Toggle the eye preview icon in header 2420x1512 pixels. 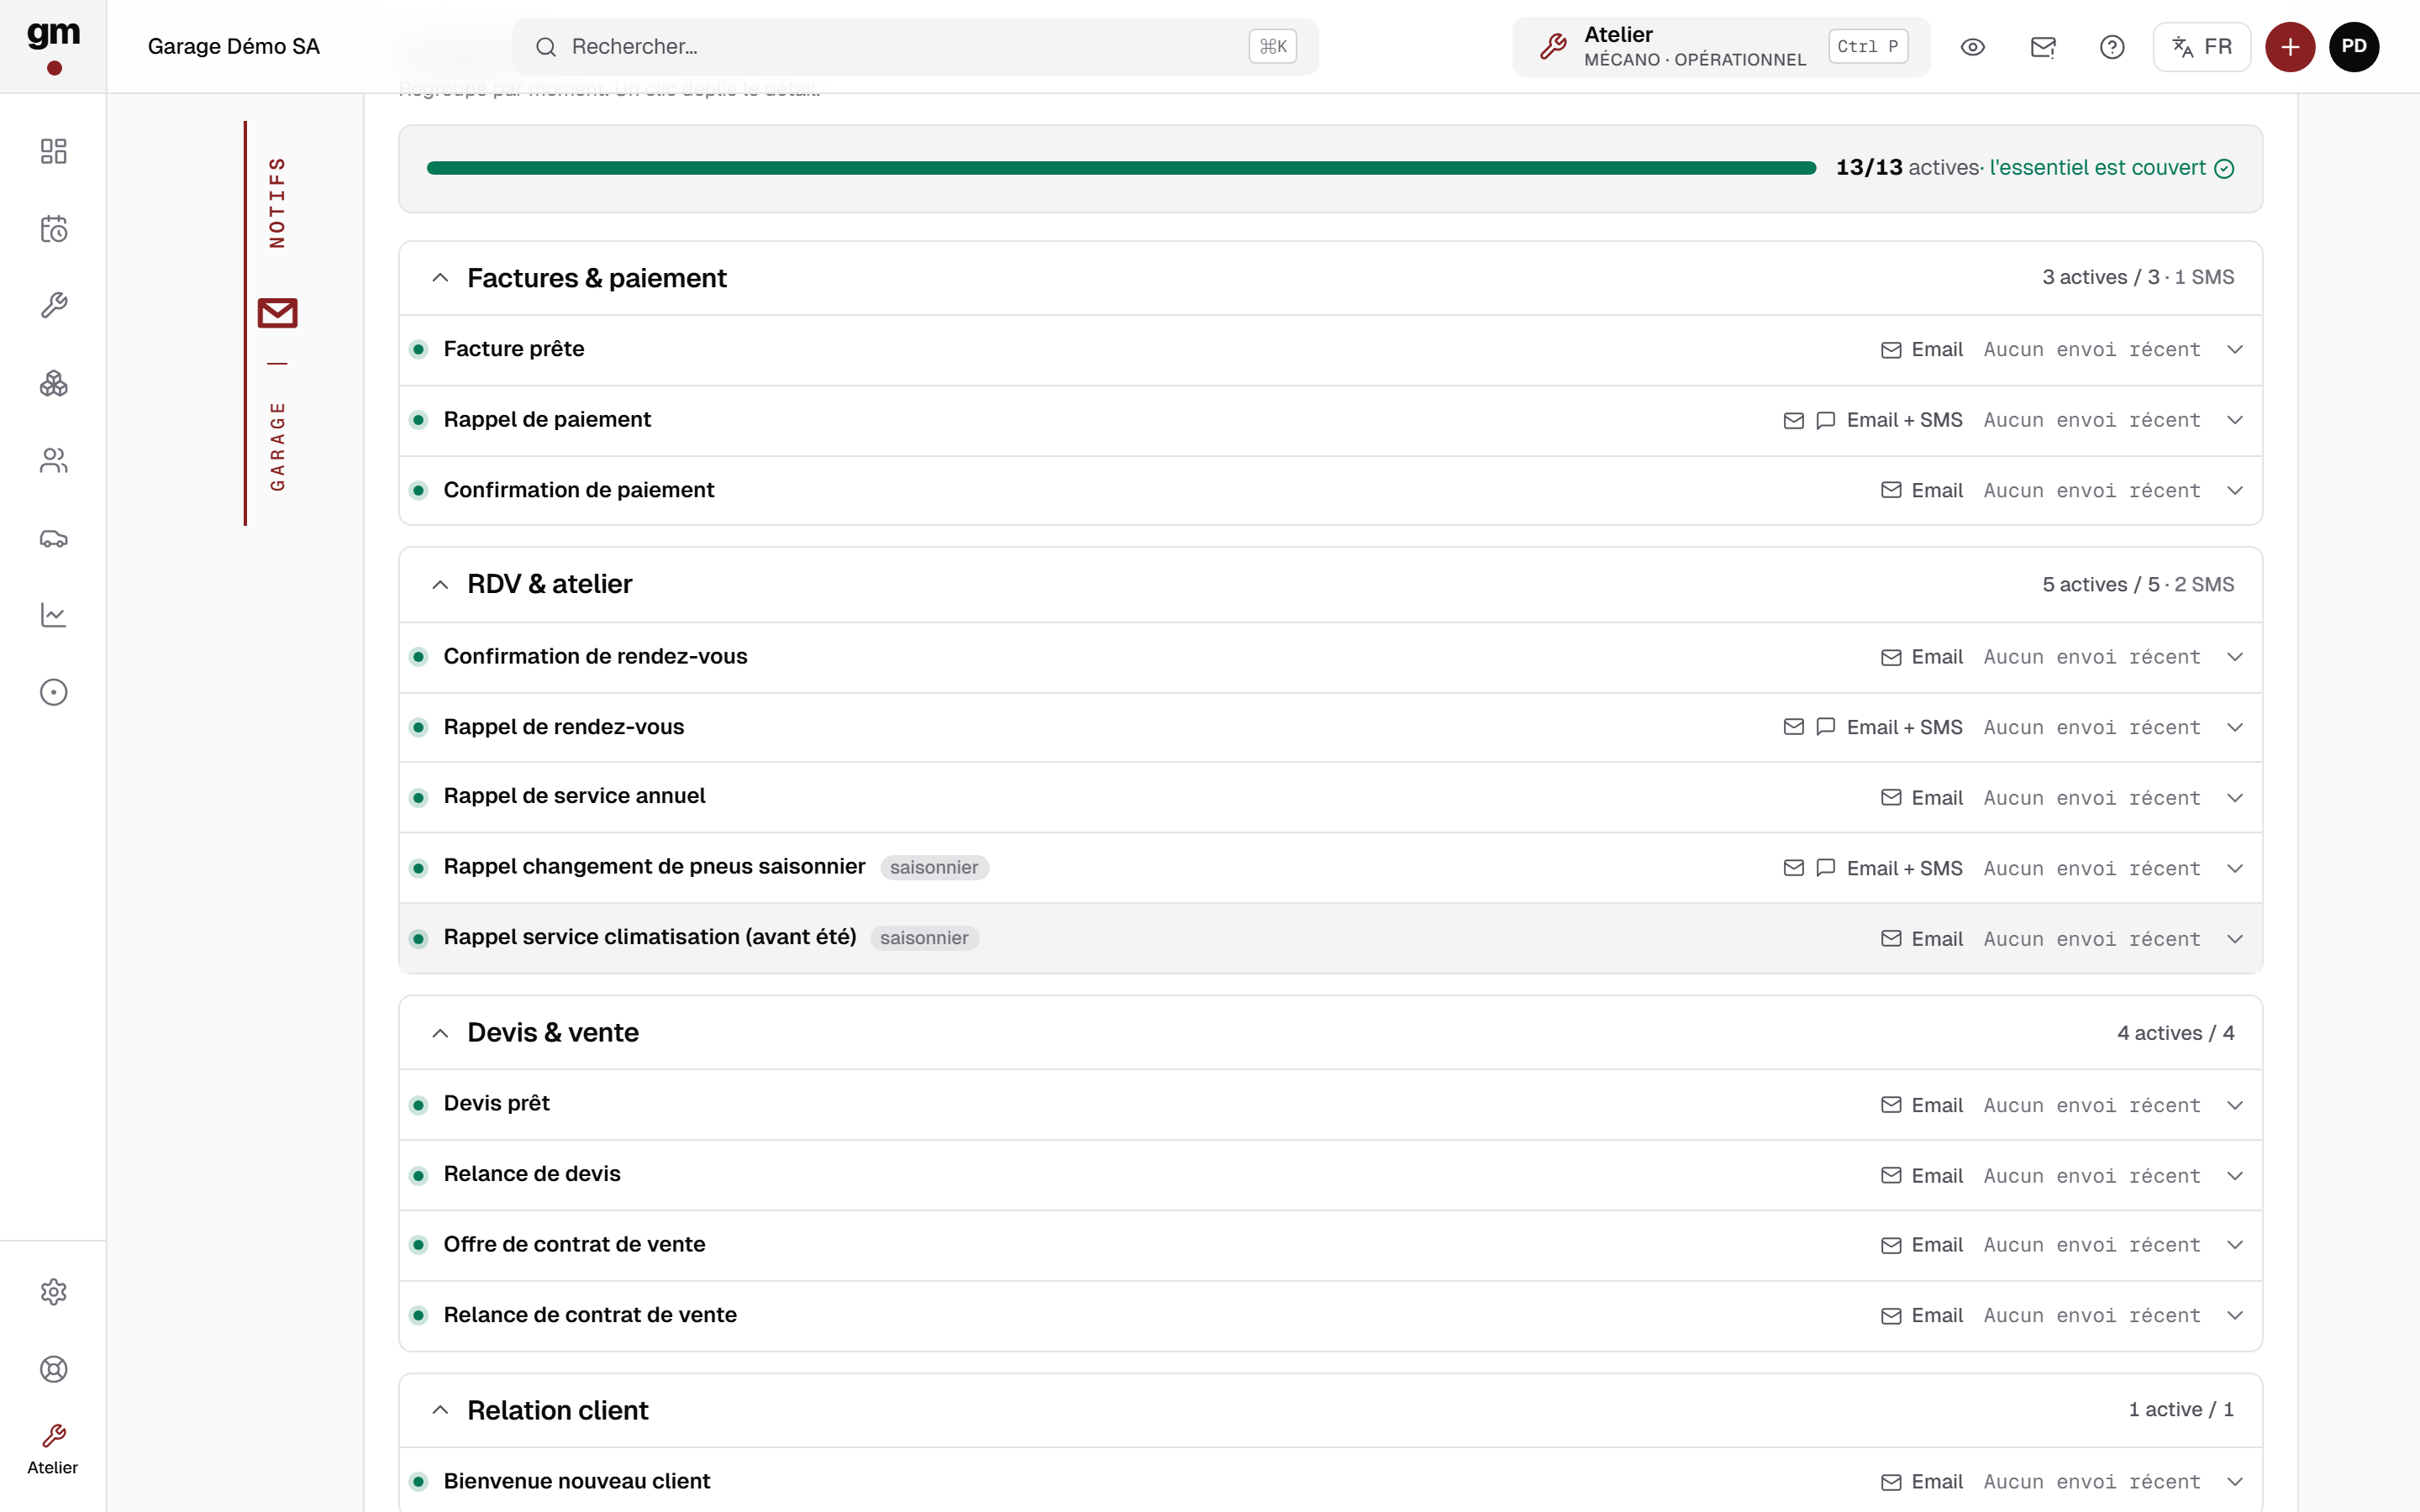pyautogui.click(x=1972, y=47)
